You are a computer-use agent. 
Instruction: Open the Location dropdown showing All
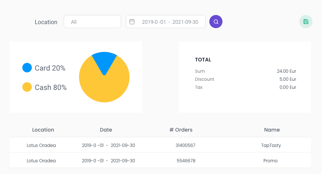[x=92, y=22]
